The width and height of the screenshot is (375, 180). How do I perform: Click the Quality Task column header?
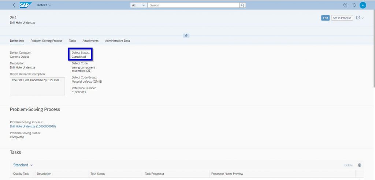point(22,174)
